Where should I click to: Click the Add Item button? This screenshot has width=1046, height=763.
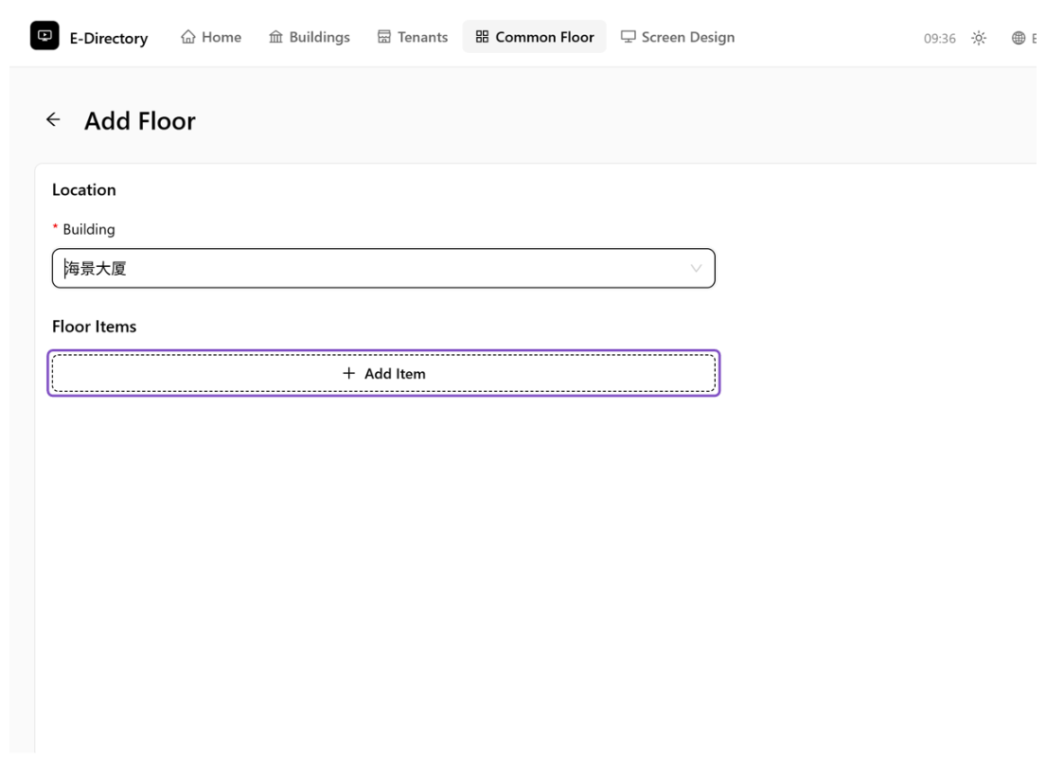(x=383, y=374)
